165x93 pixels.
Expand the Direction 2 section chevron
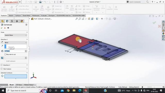(27, 65)
